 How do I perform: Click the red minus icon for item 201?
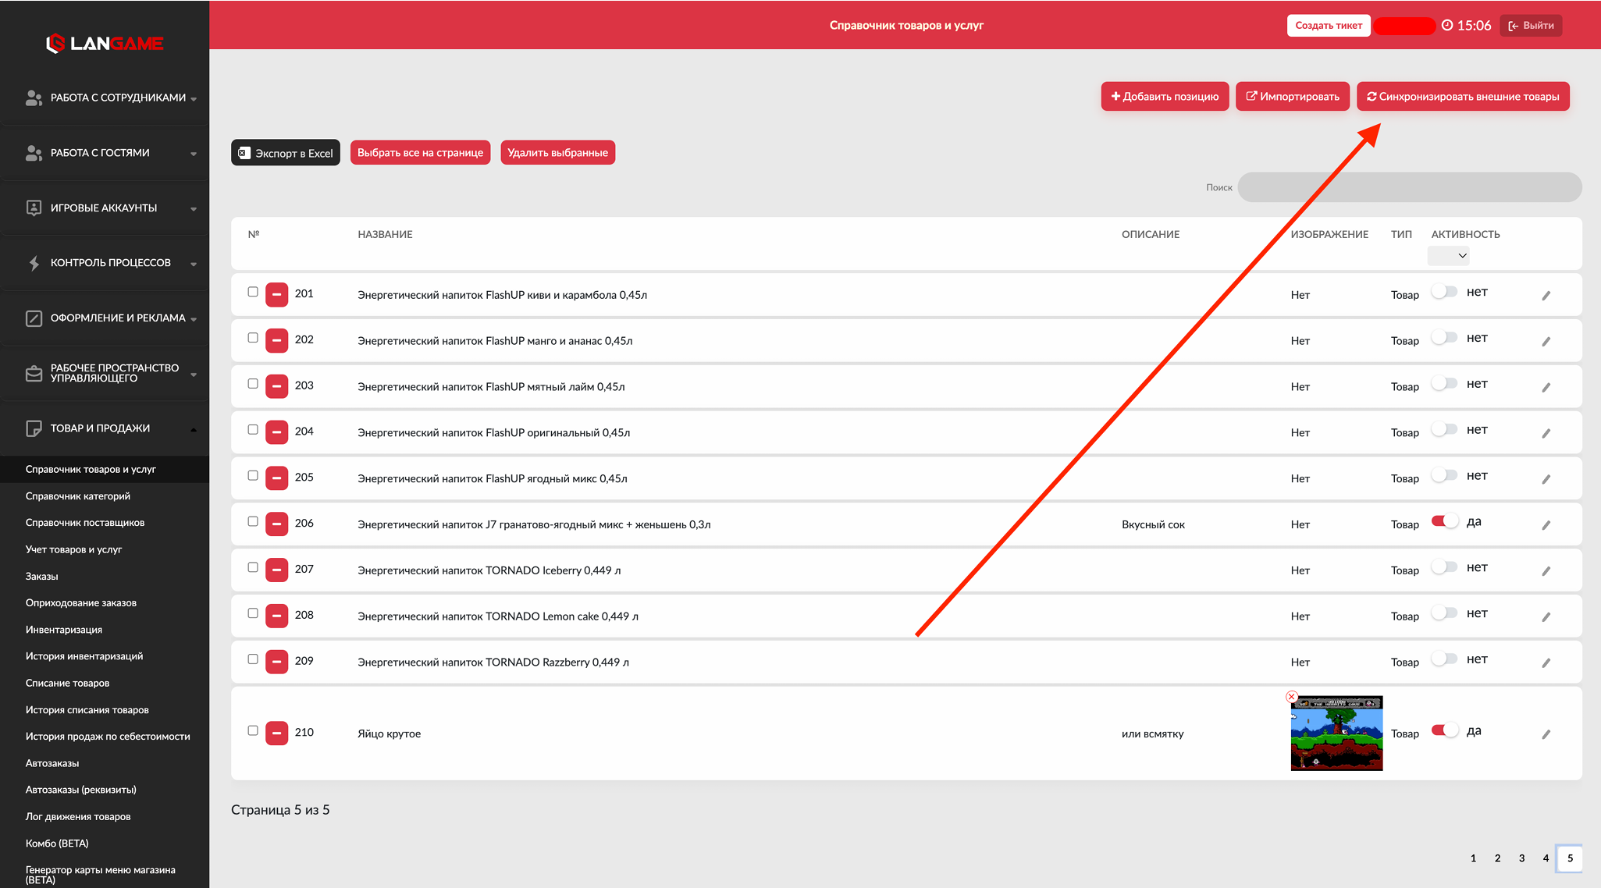tap(276, 295)
